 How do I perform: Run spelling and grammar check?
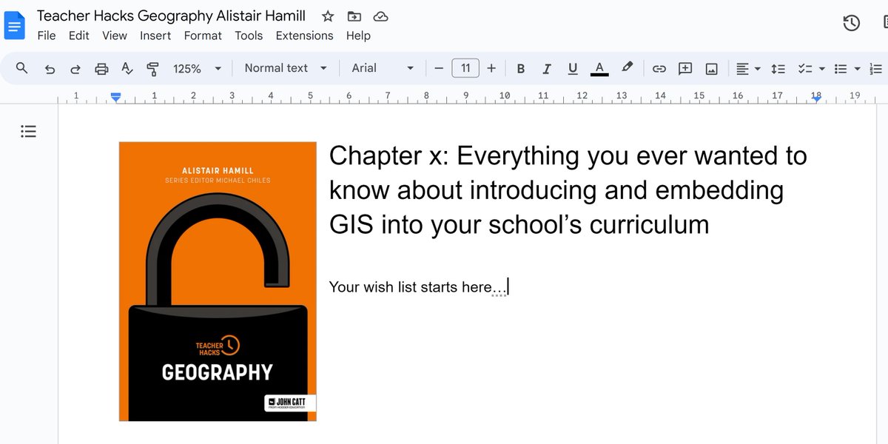click(127, 68)
